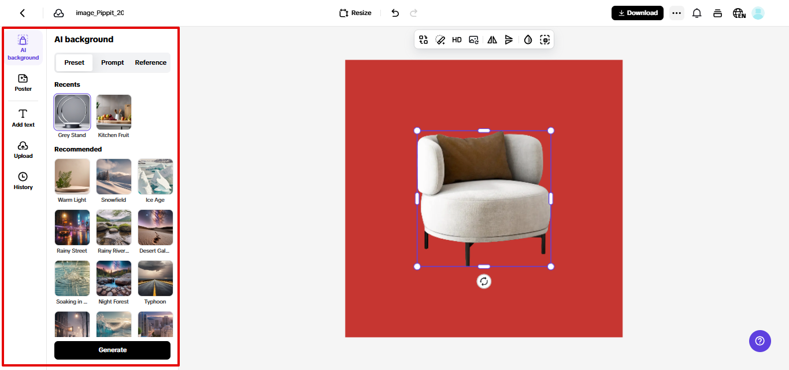
Task: Select the magic eraser toolbar icon
Action: 440,39
